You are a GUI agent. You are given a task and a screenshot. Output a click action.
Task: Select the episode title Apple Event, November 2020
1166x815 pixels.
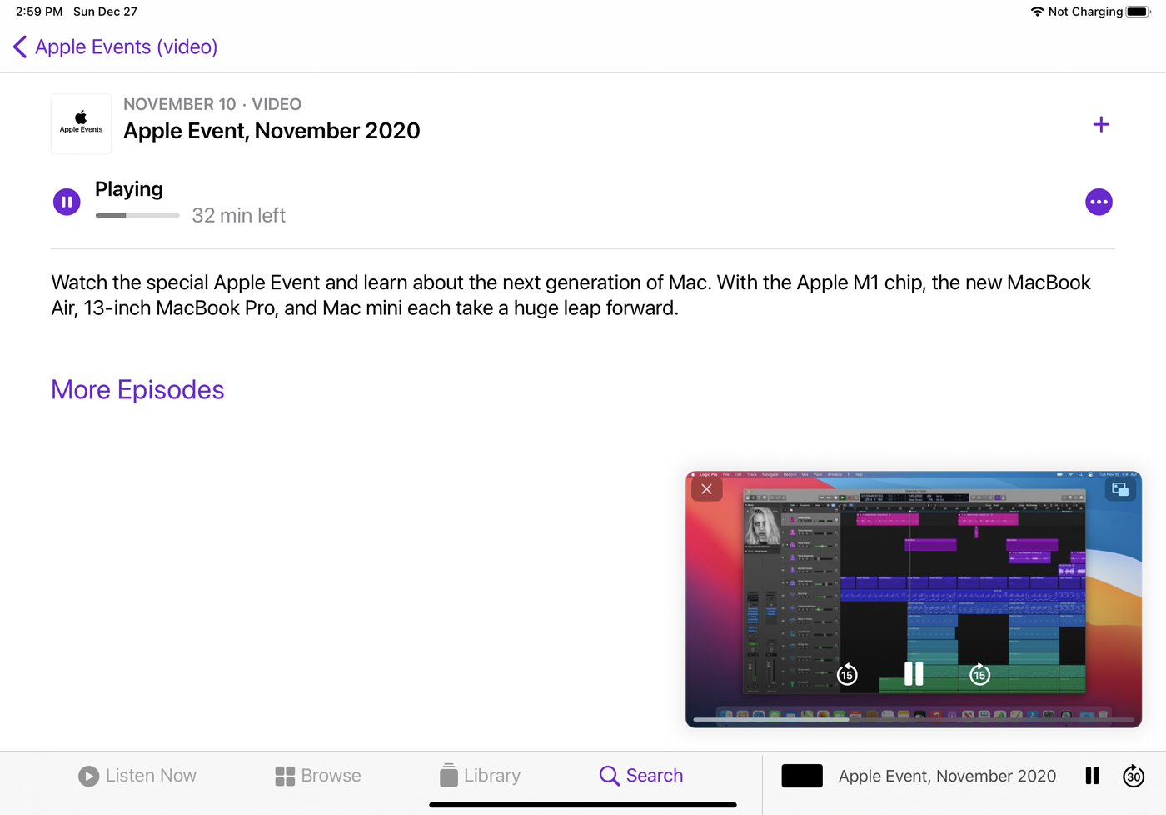click(x=272, y=131)
